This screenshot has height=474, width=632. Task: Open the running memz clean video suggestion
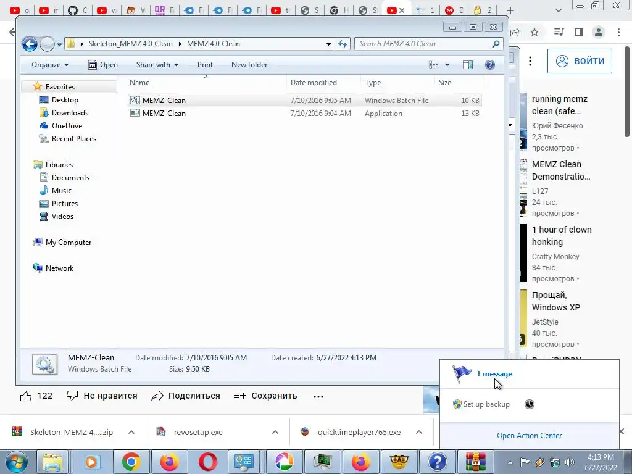559,105
